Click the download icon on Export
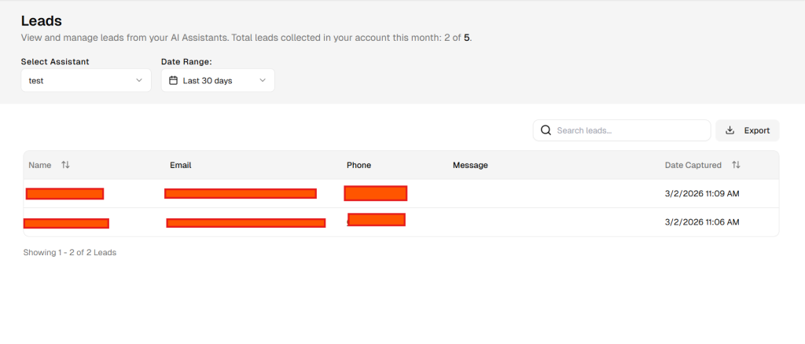 [x=730, y=130]
